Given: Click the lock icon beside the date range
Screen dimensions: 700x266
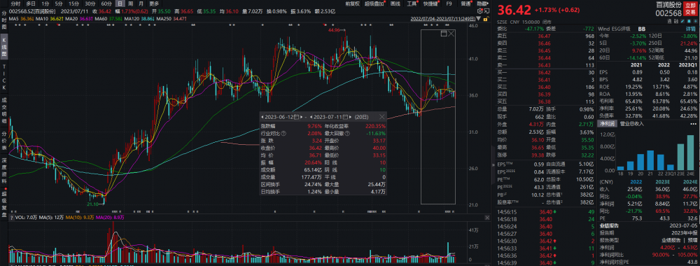Looking at the screenshot, I should 486,19.
